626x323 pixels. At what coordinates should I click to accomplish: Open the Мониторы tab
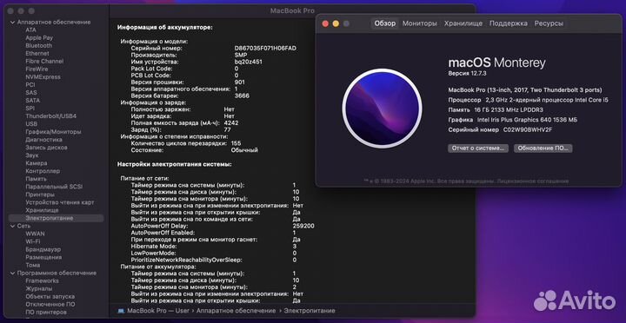(420, 23)
